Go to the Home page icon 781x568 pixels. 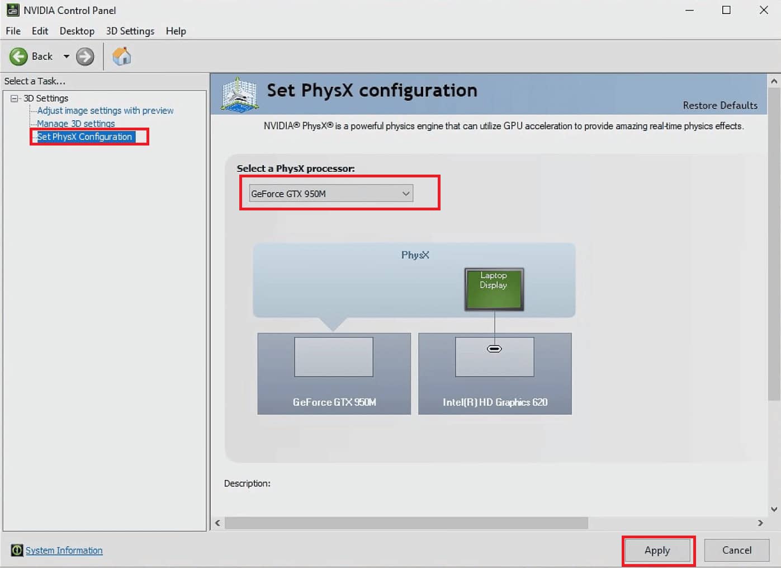click(x=121, y=56)
